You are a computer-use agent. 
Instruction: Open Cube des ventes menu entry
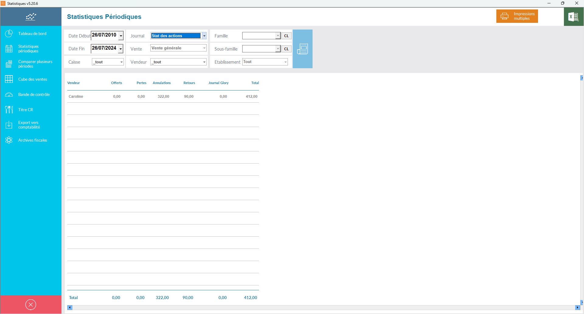point(33,79)
